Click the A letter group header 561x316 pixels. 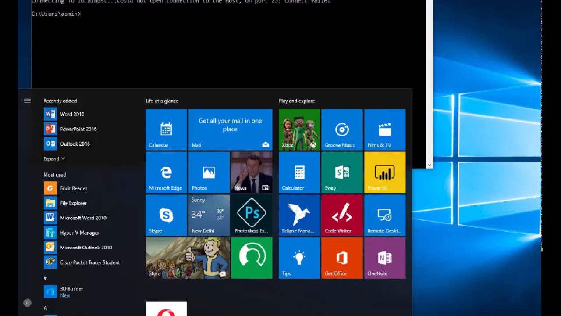pos(45,308)
